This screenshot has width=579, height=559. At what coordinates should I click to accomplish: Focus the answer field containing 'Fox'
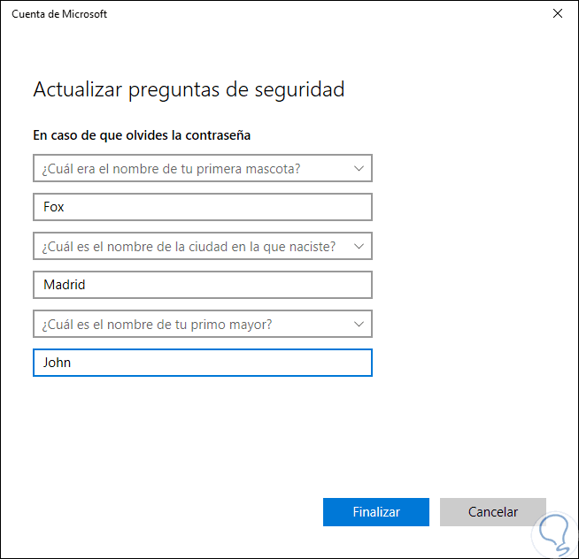click(x=202, y=207)
